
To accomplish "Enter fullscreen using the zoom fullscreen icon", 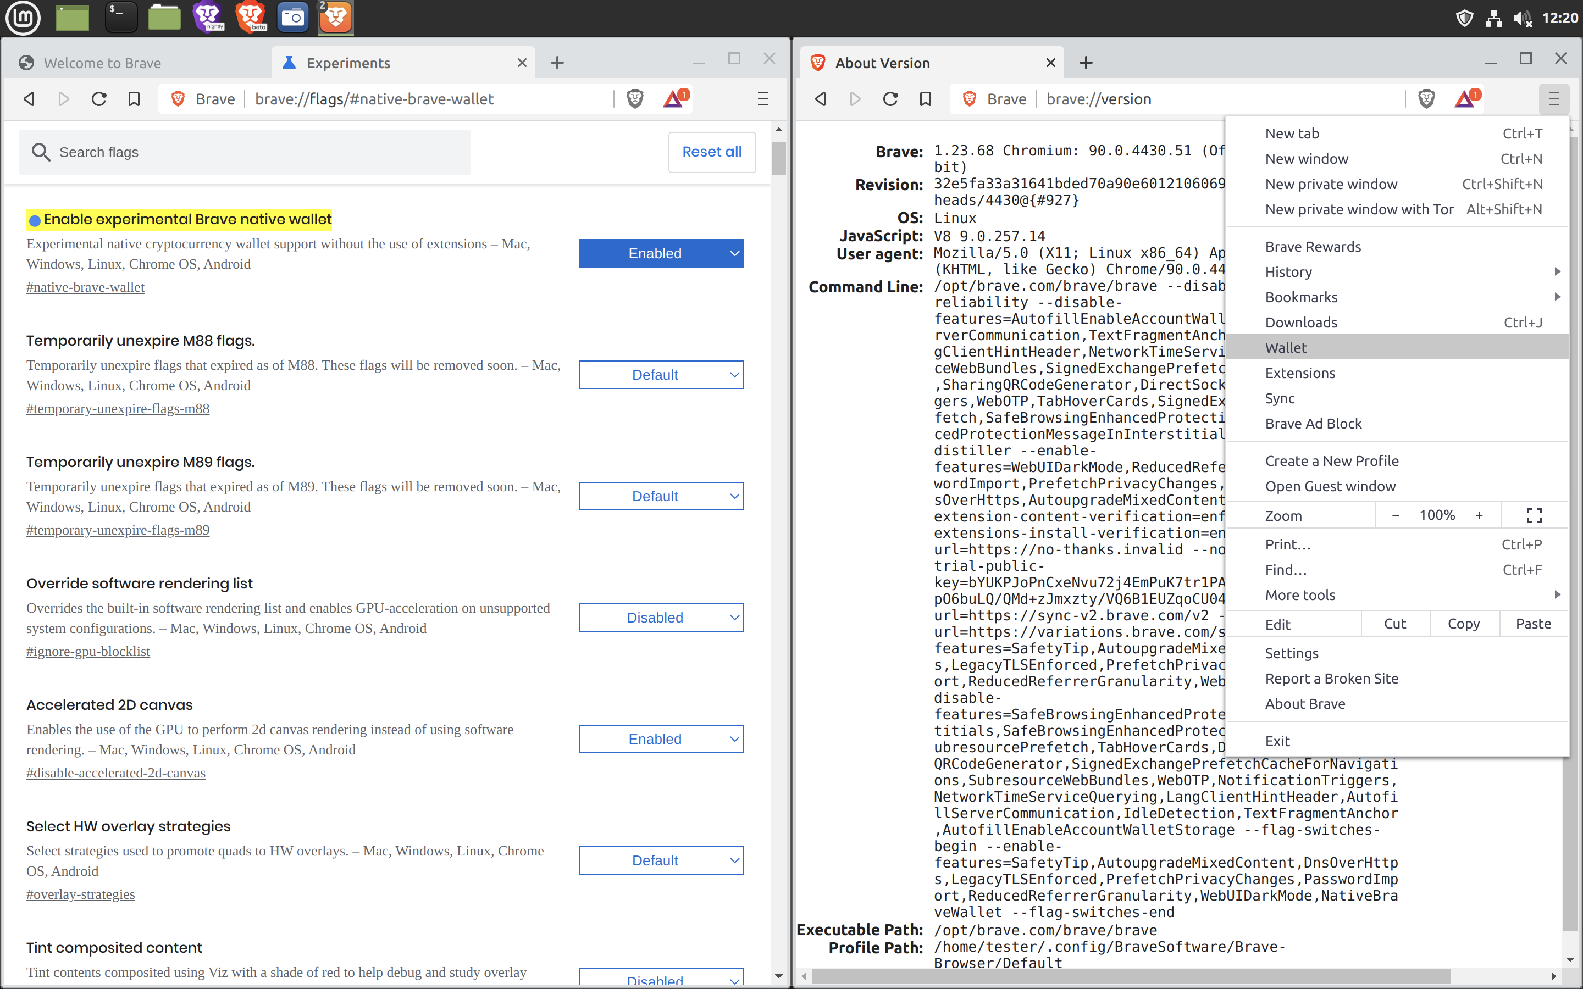I will click(1534, 515).
